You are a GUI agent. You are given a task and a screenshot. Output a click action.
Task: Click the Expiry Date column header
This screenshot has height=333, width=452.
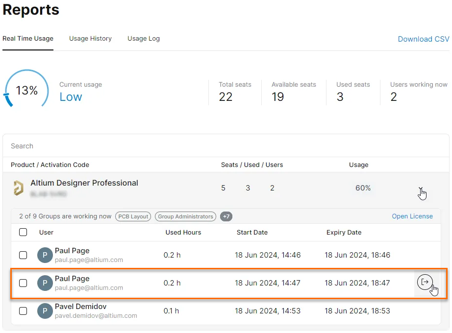[344, 233]
